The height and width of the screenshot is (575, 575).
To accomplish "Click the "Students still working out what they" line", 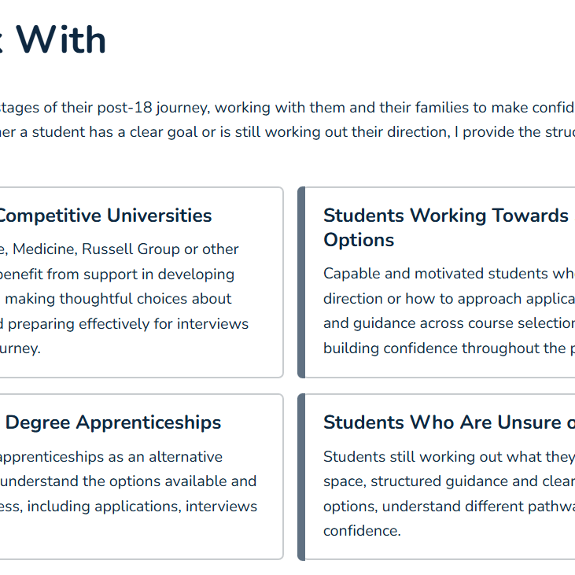I will 448,457.
